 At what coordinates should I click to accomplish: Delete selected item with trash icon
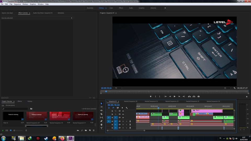[94, 131]
